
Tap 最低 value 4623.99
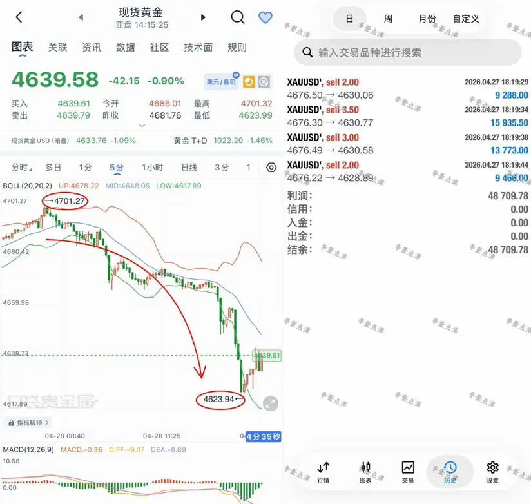[255, 115]
